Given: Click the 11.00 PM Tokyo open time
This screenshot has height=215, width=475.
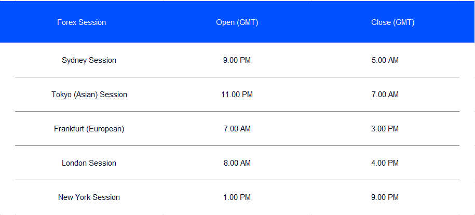Looking at the screenshot, I should tap(237, 95).
